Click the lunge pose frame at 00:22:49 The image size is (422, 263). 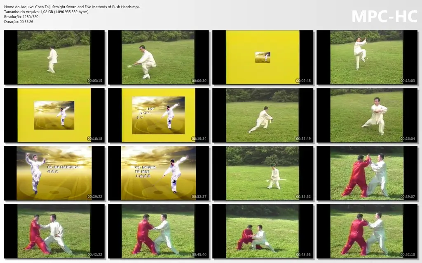point(263,115)
